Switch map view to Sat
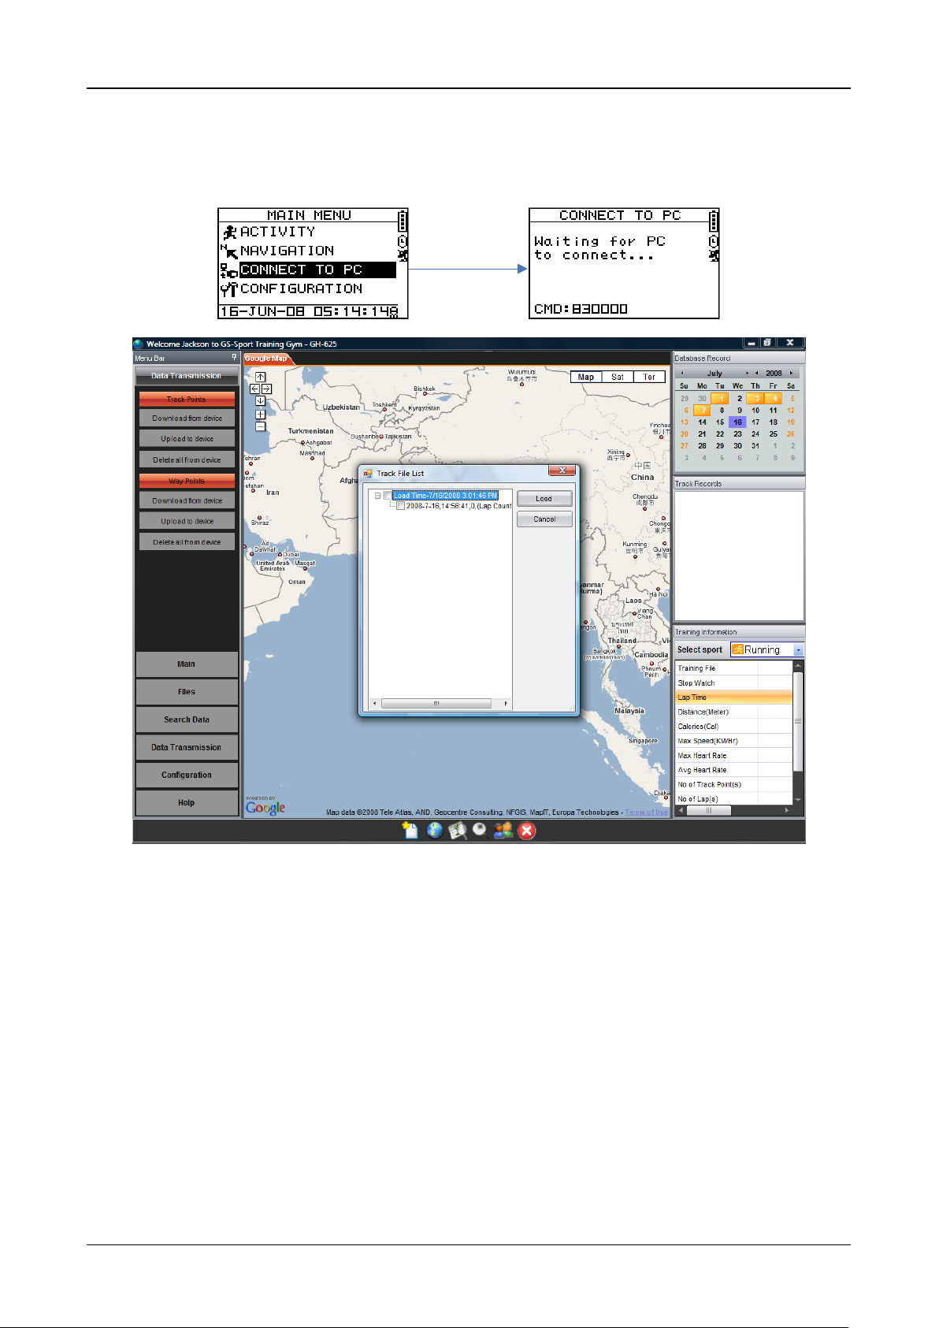939x1328 pixels. tap(618, 377)
